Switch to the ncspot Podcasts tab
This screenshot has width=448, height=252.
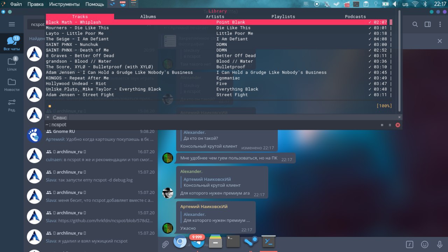pyautogui.click(x=355, y=16)
